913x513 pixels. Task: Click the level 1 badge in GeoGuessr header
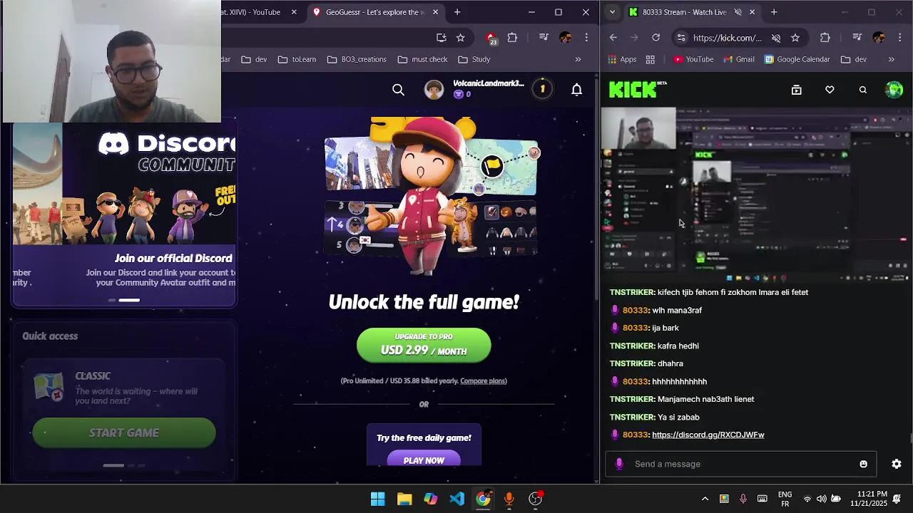coord(542,89)
